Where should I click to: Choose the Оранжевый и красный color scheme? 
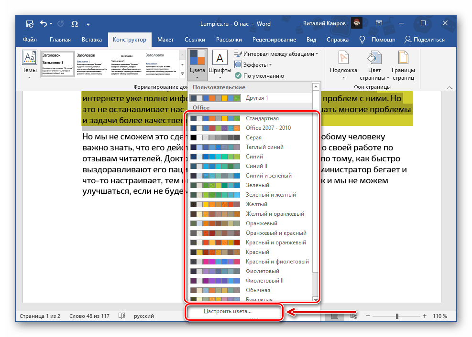[249, 233]
